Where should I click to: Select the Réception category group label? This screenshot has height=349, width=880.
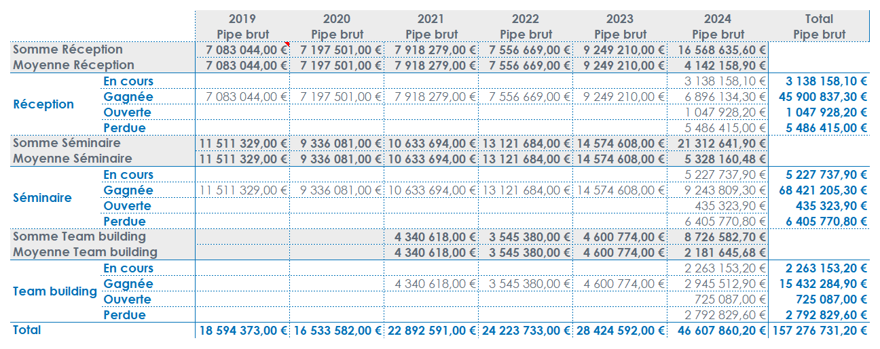(x=43, y=104)
